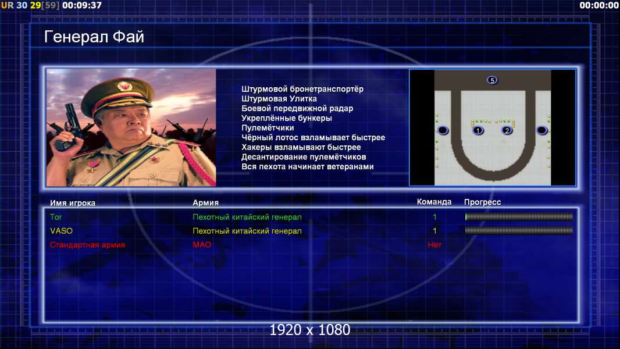This screenshot has width=620, height=349.
Task: Click the UR indicator at top left
Action: [7, 5]
